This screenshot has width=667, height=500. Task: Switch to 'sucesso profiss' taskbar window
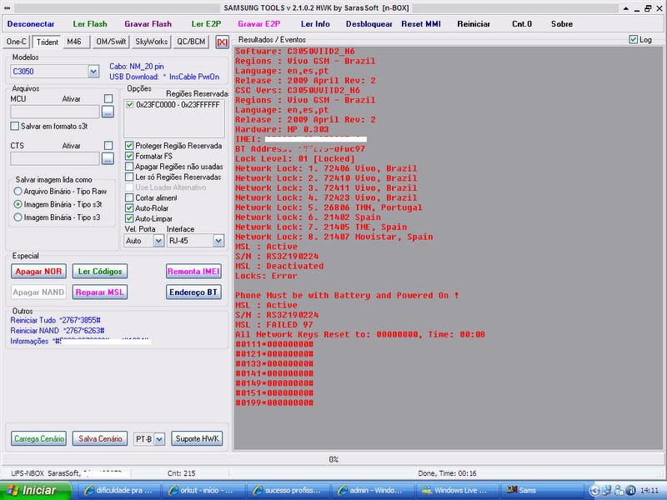(288, 490)
